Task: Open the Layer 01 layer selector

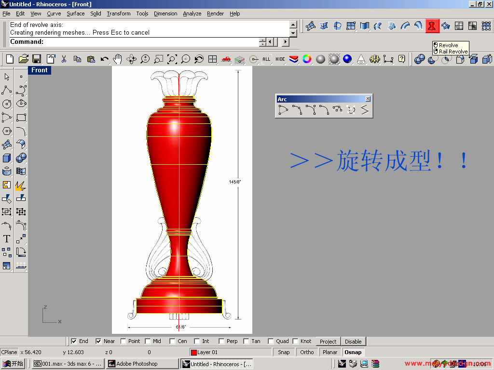Action: pos(231,352)
